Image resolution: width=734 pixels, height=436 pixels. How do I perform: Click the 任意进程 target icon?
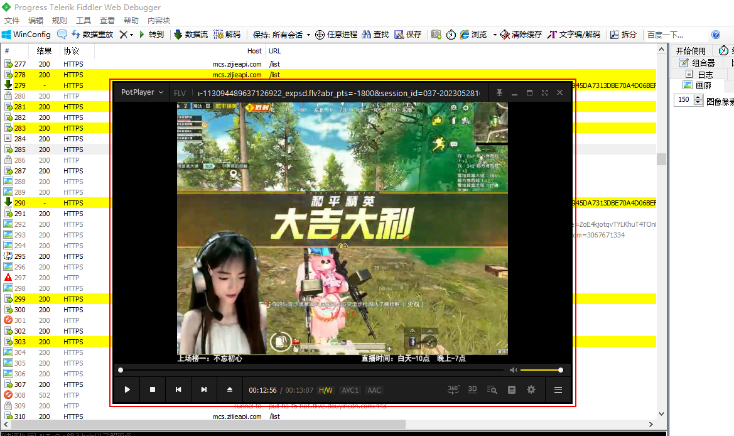(320, 35)
